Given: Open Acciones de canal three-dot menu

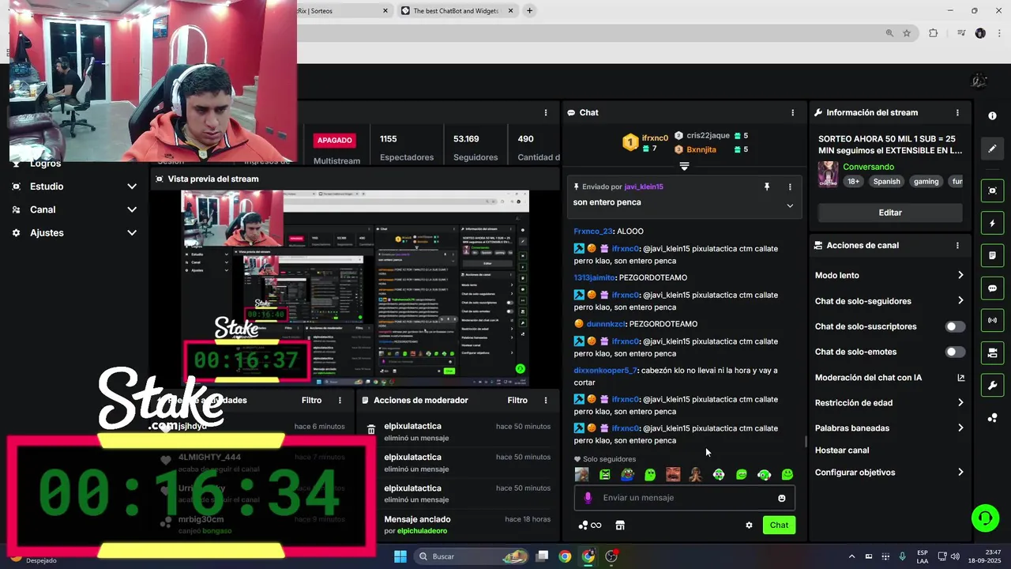Looking at the screenshot, I should point(957,246).
